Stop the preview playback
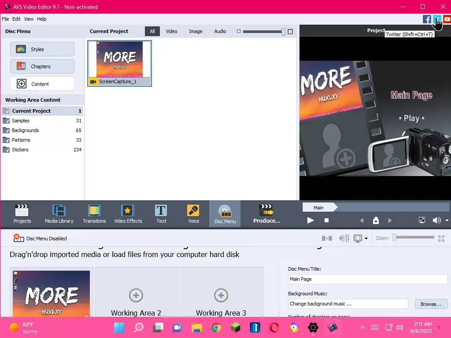Viewport: 451px width, 338px height. (x=326, y=220)
